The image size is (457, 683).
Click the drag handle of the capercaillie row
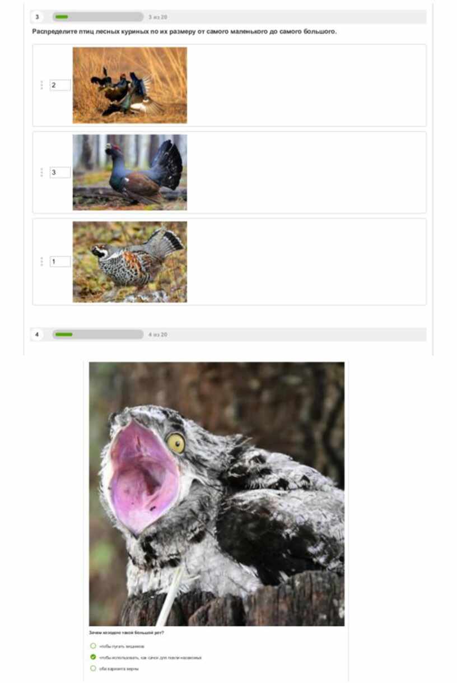coord(41,173)
